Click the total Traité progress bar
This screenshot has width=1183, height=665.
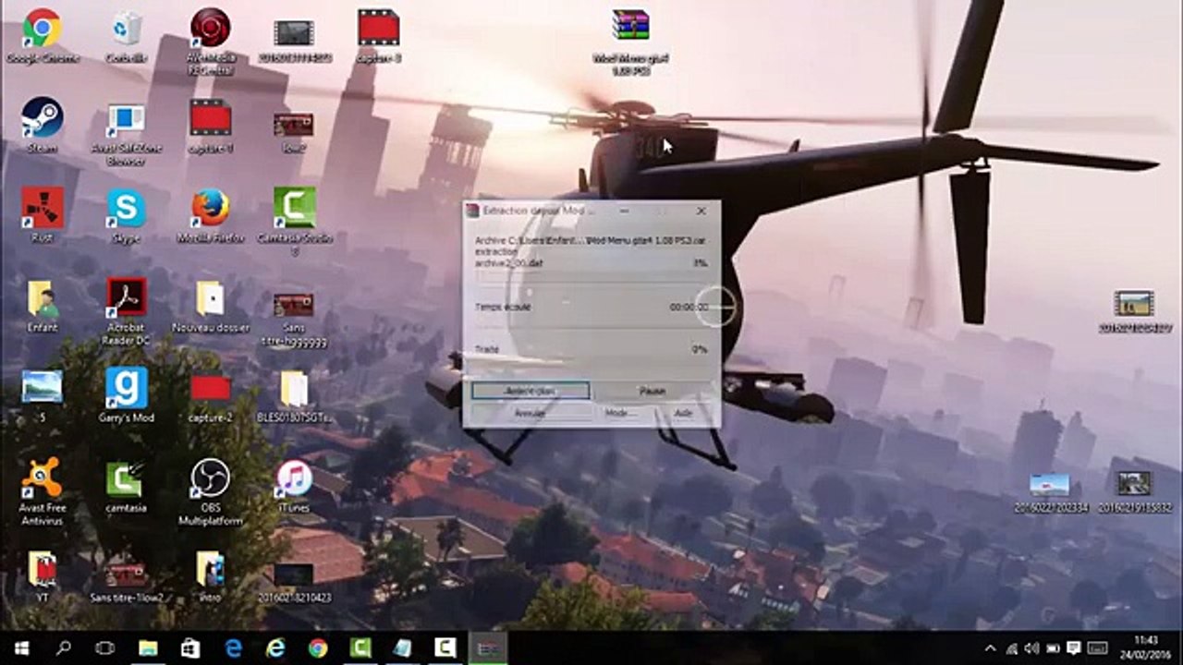point(591,363)
